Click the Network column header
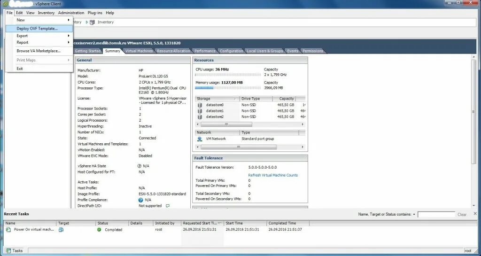Screen dimensions: 481x256 (x=217, y=132)
